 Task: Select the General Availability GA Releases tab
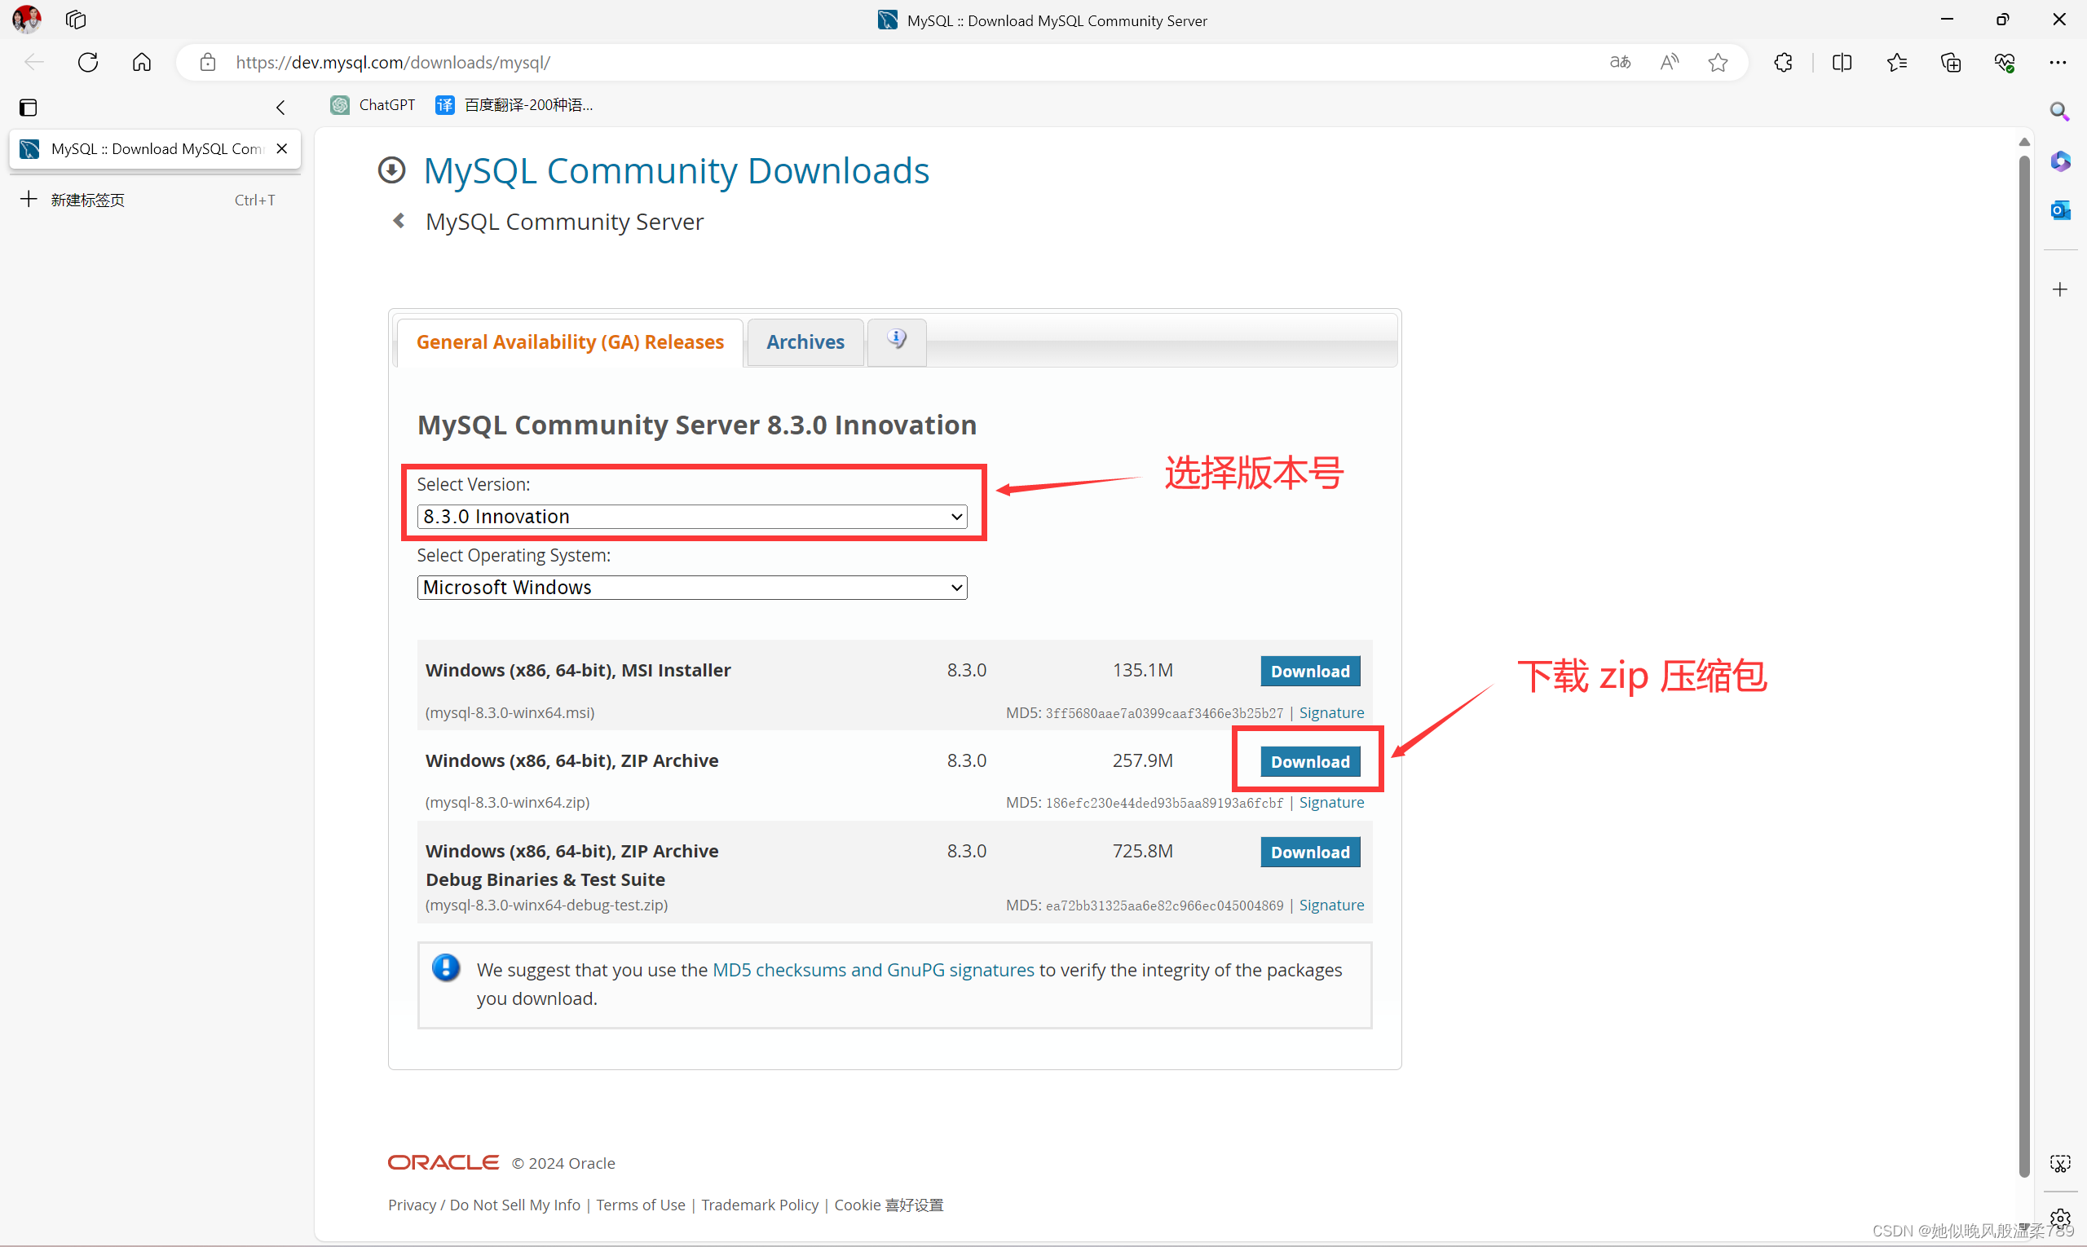(x=568, y=341)
